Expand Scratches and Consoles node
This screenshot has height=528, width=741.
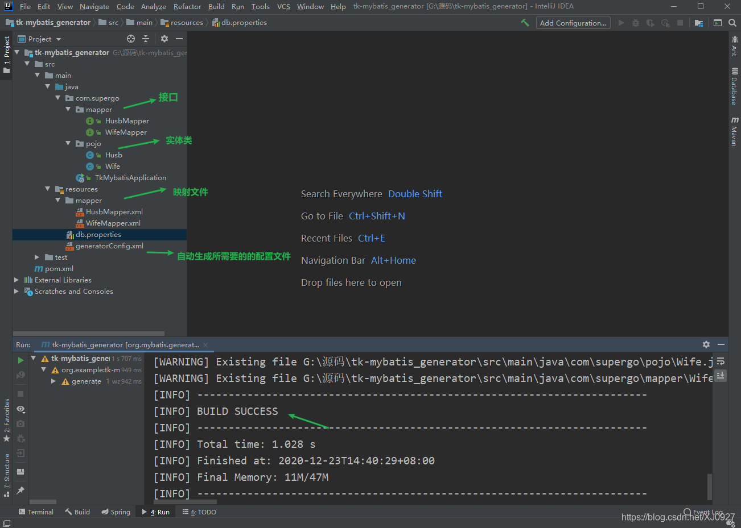point(17,291)
